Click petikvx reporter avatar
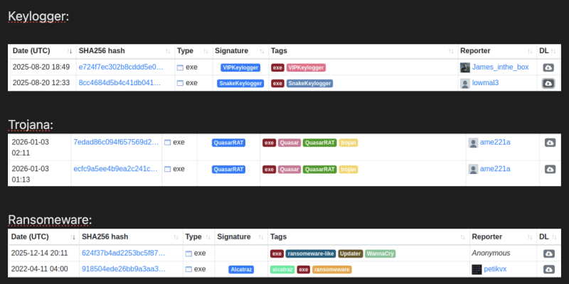This screenshot has height=284, width=569. [x=477, y=269]
